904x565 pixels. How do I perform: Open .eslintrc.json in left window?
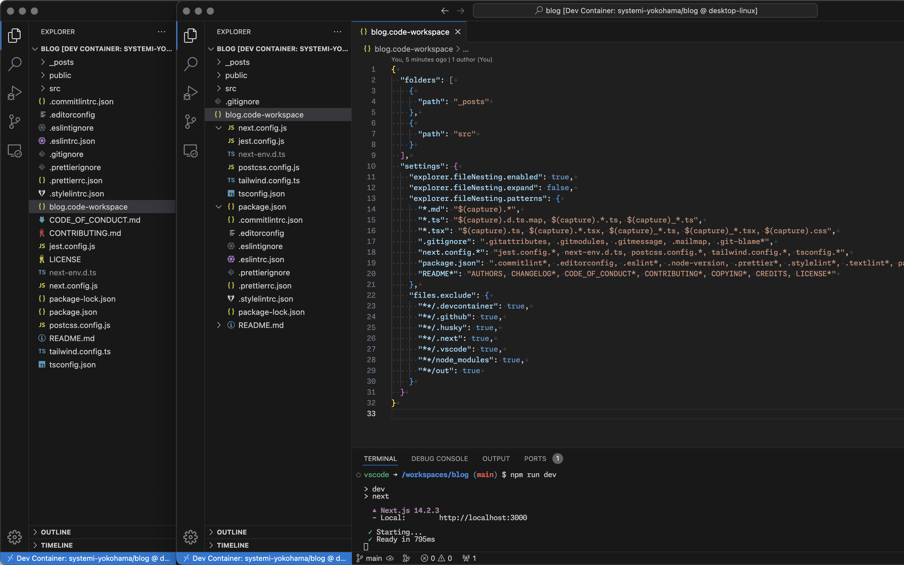tap(102, 141)
